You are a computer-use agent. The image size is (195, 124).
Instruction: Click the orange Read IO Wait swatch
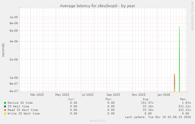point(5,110)
